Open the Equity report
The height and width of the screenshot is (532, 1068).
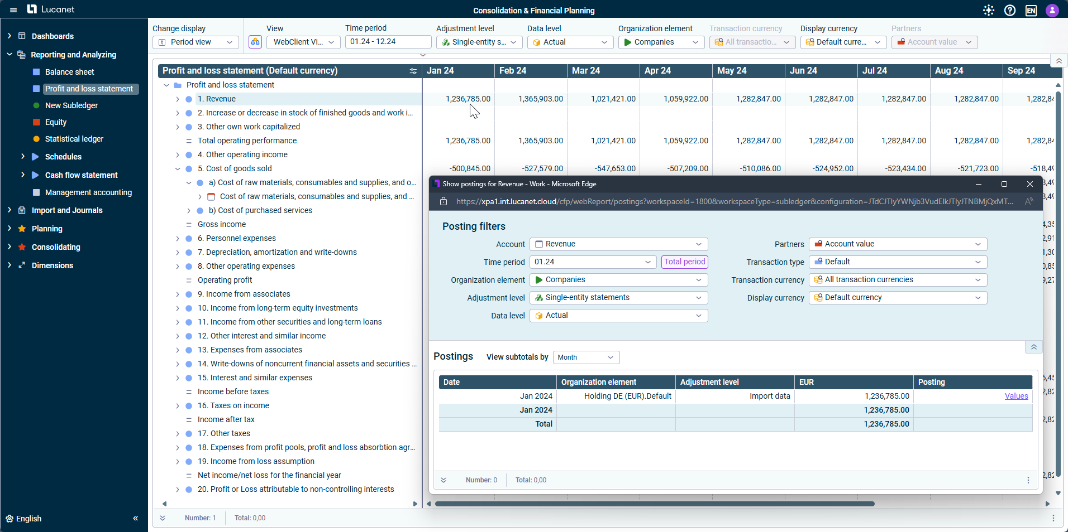click(56, 122)
